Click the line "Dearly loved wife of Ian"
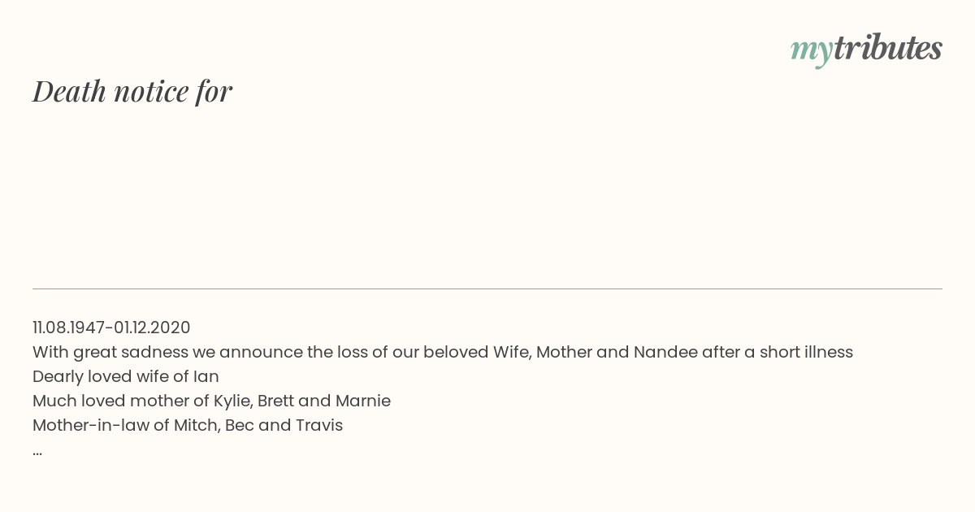975x512 pixels. 126,376
